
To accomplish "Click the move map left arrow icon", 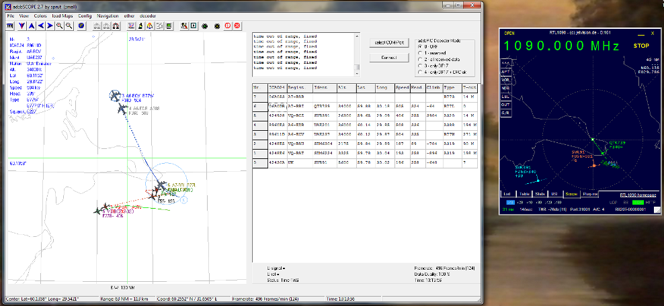I will 40,25.
